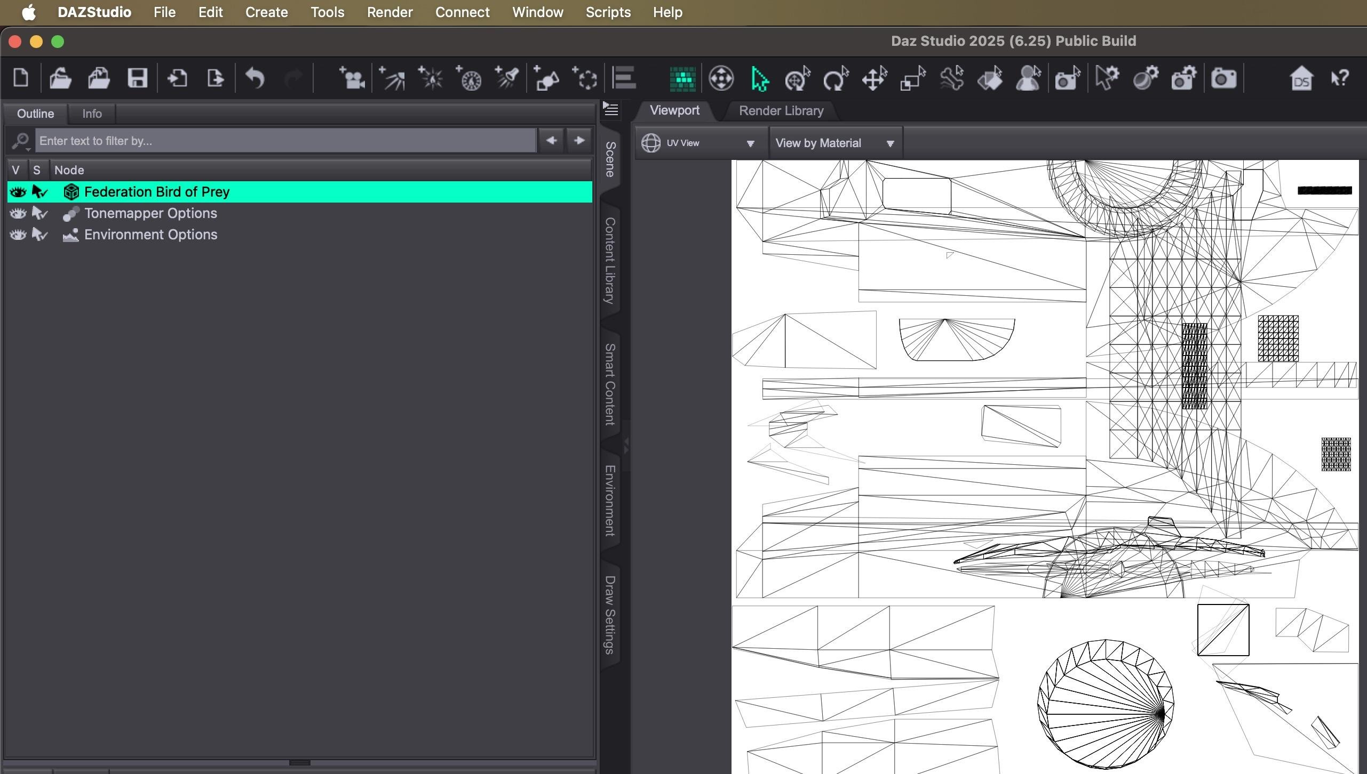Click the Undo arrow icon
1367x774 pixels.
[255, 78]
